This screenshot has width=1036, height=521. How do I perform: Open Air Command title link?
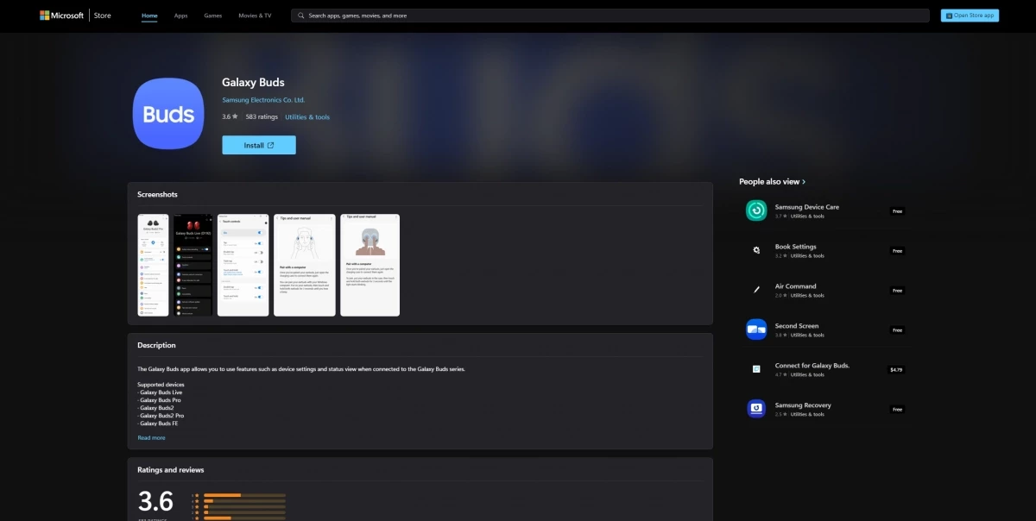tap(796, 286)
